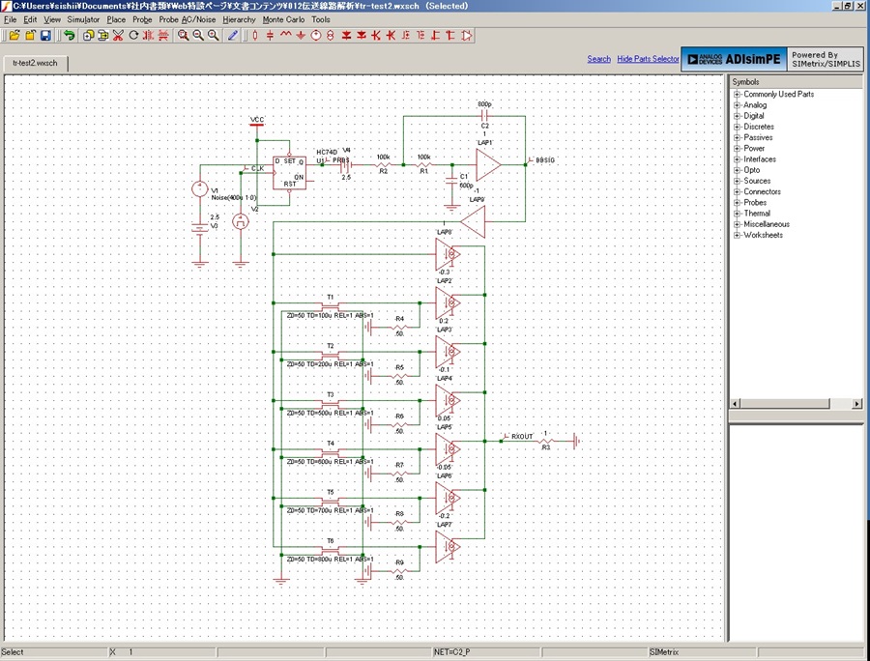This screenshot has width=870, height=661.
Task: Click the Save (floppy disk) icon
Action: tap(45, 36)
